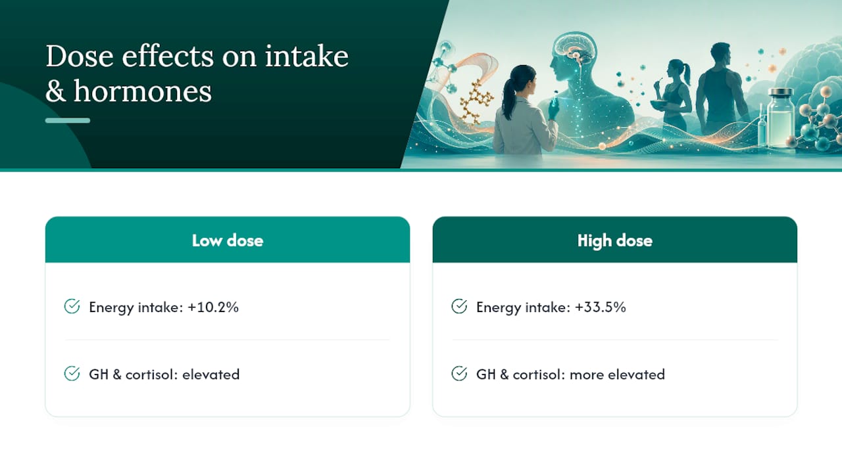Click the check icon next to Energy intake +33.5%
This screenshot has height=473, width=842.
pyautogui.click(x=459, y=307)
